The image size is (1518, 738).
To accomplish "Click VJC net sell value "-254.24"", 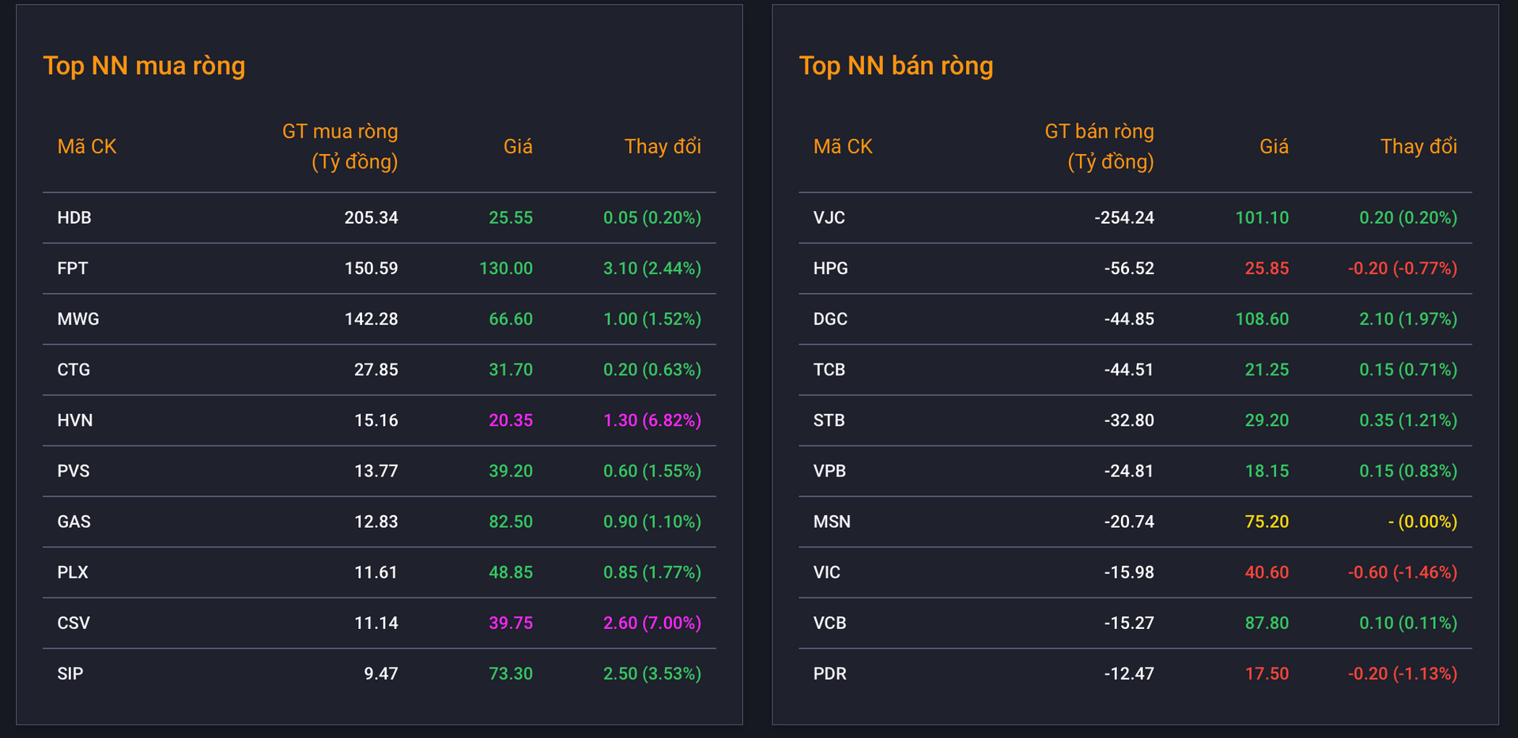I will point(1124,217).
